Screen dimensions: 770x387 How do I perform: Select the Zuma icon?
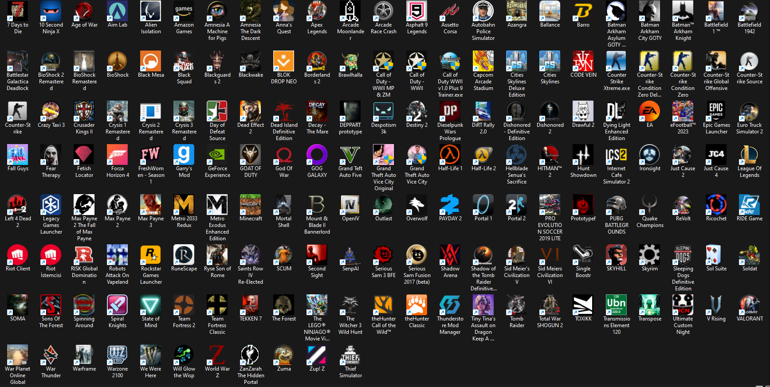284,355
